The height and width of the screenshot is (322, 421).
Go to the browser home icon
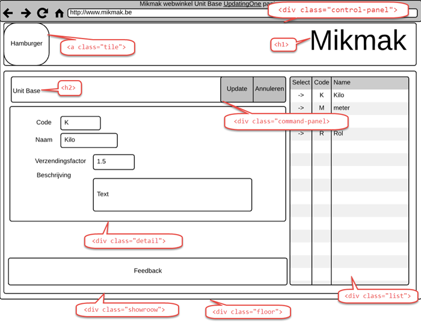[59, 13]
